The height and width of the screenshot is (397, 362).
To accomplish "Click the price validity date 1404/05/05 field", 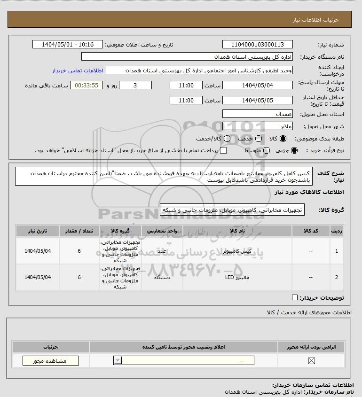I will click(257, 100).
